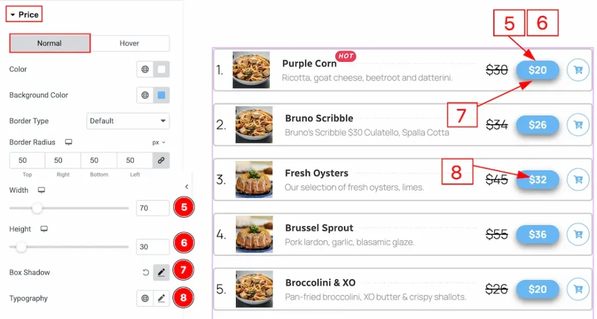597x319 pixels.
Task: Click the Width value field
Action: (x=152, y=208)
